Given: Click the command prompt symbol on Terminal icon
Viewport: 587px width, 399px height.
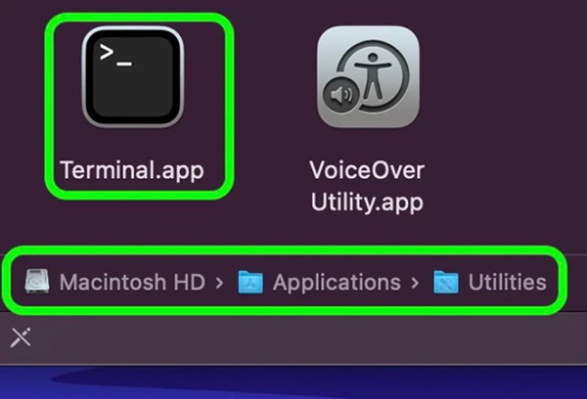Looking at the screenshot, I should pyautogui.click(x=115, y=56).
